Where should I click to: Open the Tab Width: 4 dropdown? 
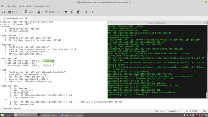click(x=174, y=111)
